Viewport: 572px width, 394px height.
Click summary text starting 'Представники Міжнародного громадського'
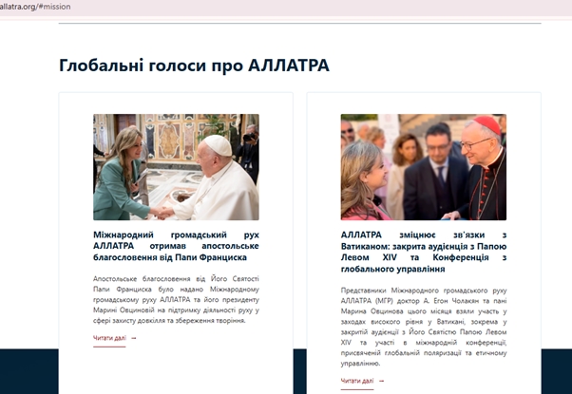424,327
